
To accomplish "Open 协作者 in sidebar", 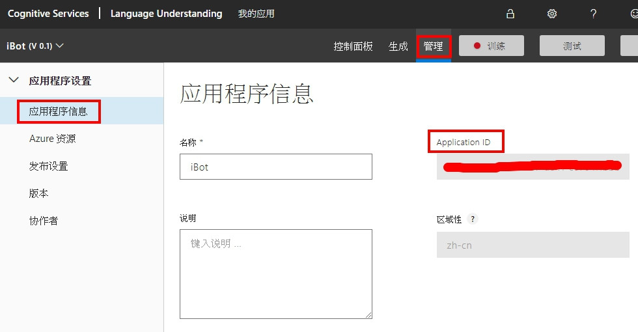I will [44, 221].
